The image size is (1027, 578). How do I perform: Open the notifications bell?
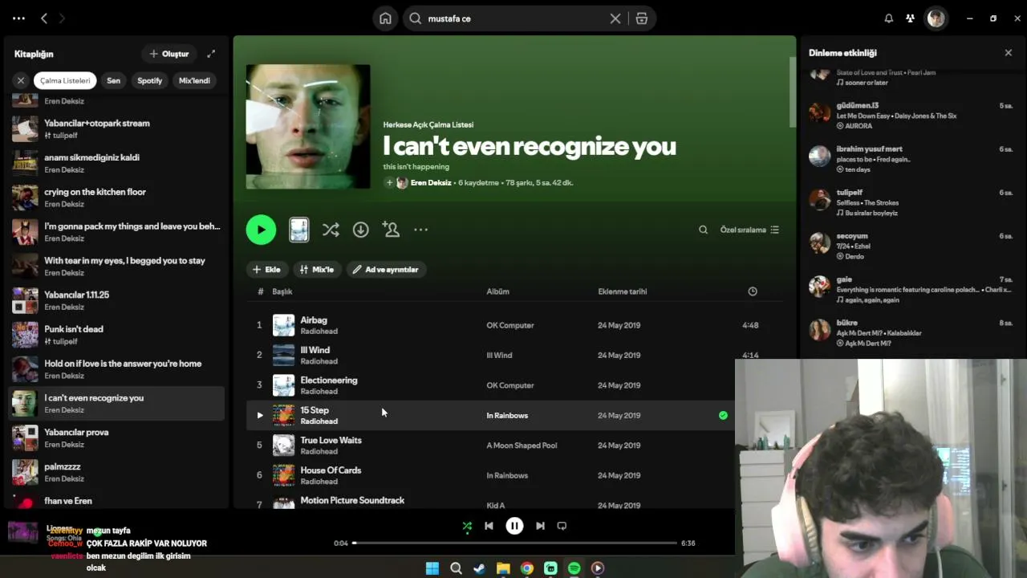tap(889, 18)
